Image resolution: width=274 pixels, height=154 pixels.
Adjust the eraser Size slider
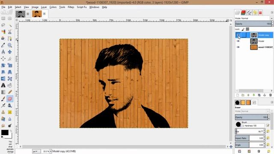click(250, 131)
